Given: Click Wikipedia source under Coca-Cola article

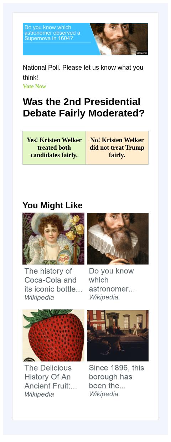Looking at the screenshot, I should coord(39,298).
